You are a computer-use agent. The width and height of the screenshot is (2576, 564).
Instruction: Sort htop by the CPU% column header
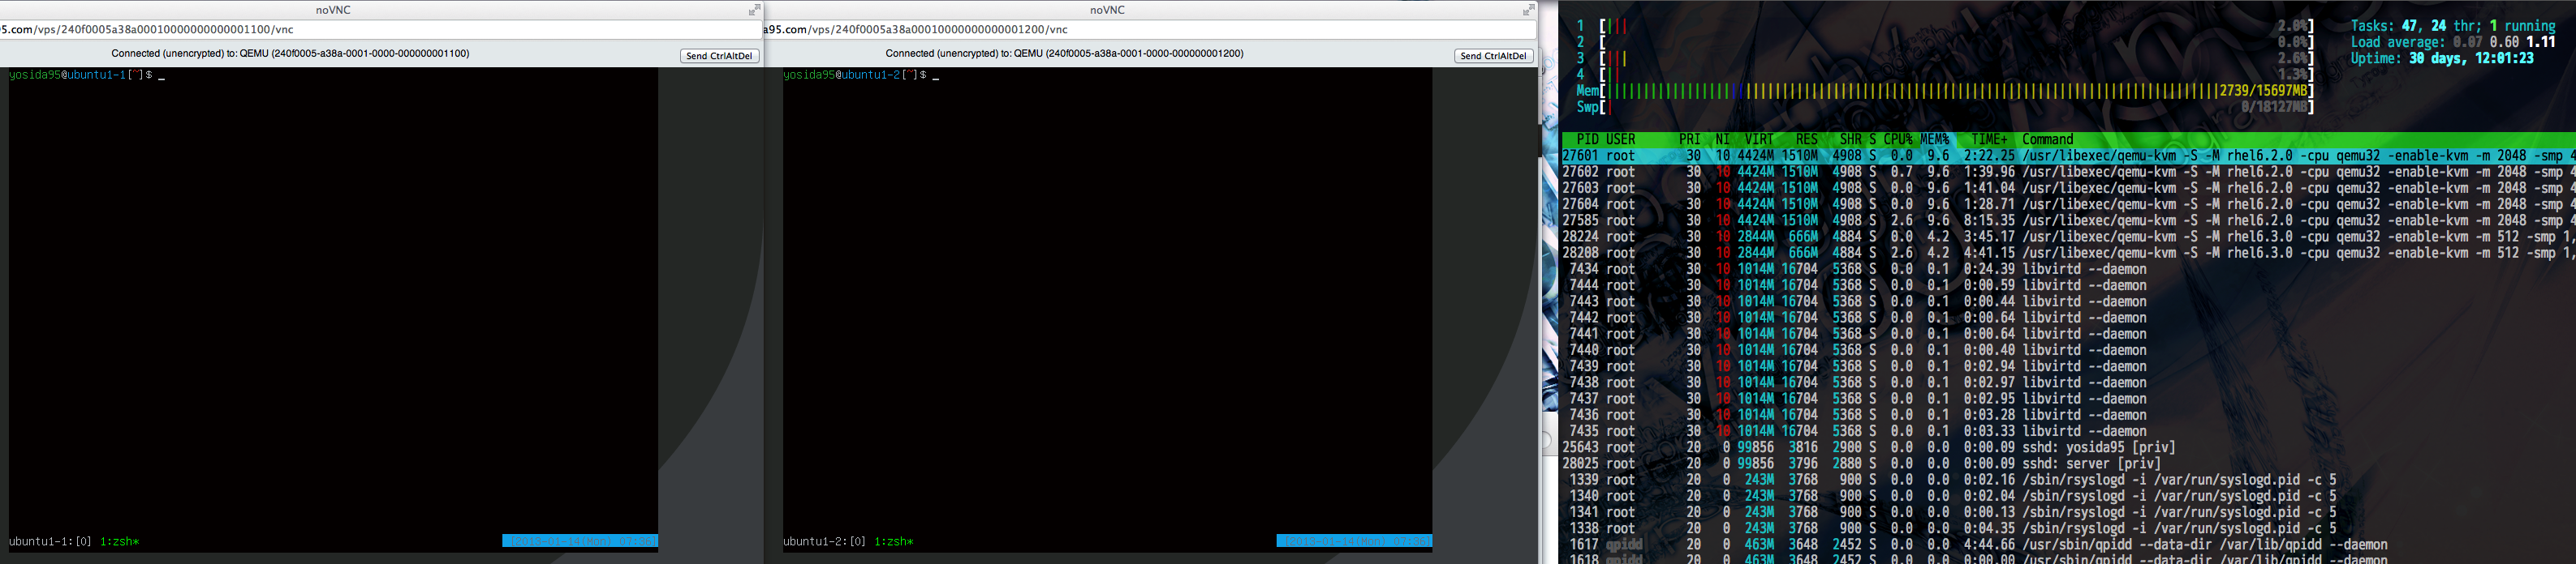(x=1897, y=139)
